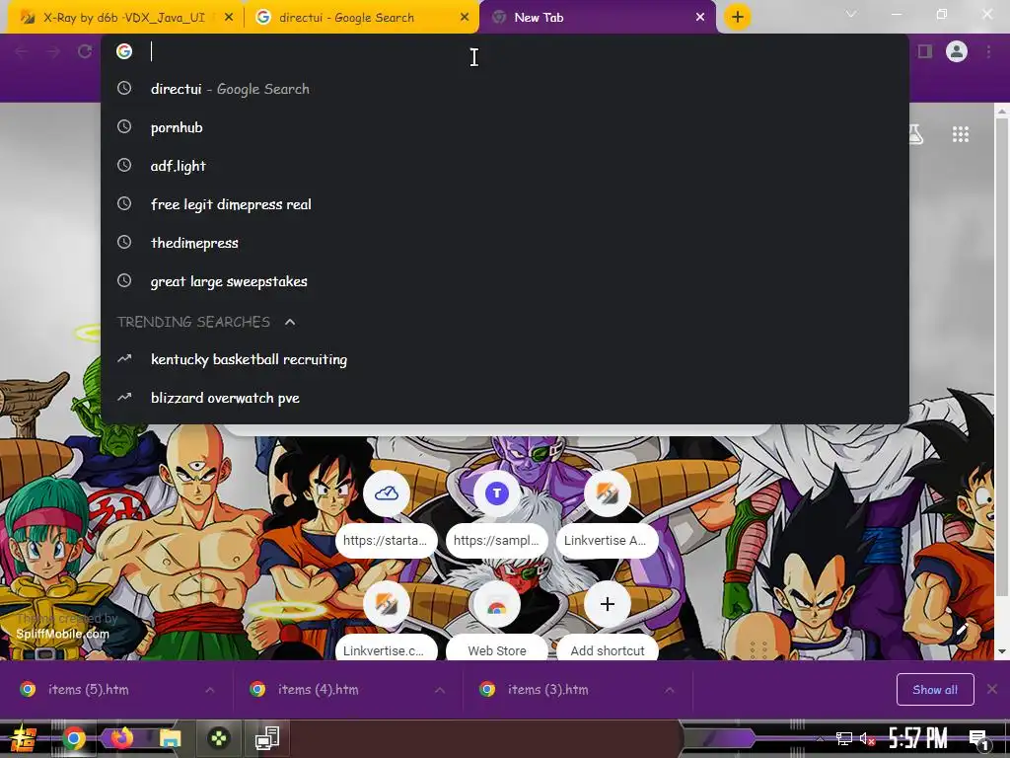Close the downloads bar
This screenshot has height=758, width=1010.
click(x=992, y=689)
